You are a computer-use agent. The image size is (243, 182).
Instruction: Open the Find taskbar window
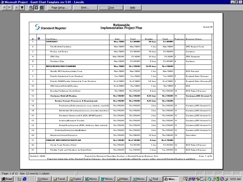point(155,179)
